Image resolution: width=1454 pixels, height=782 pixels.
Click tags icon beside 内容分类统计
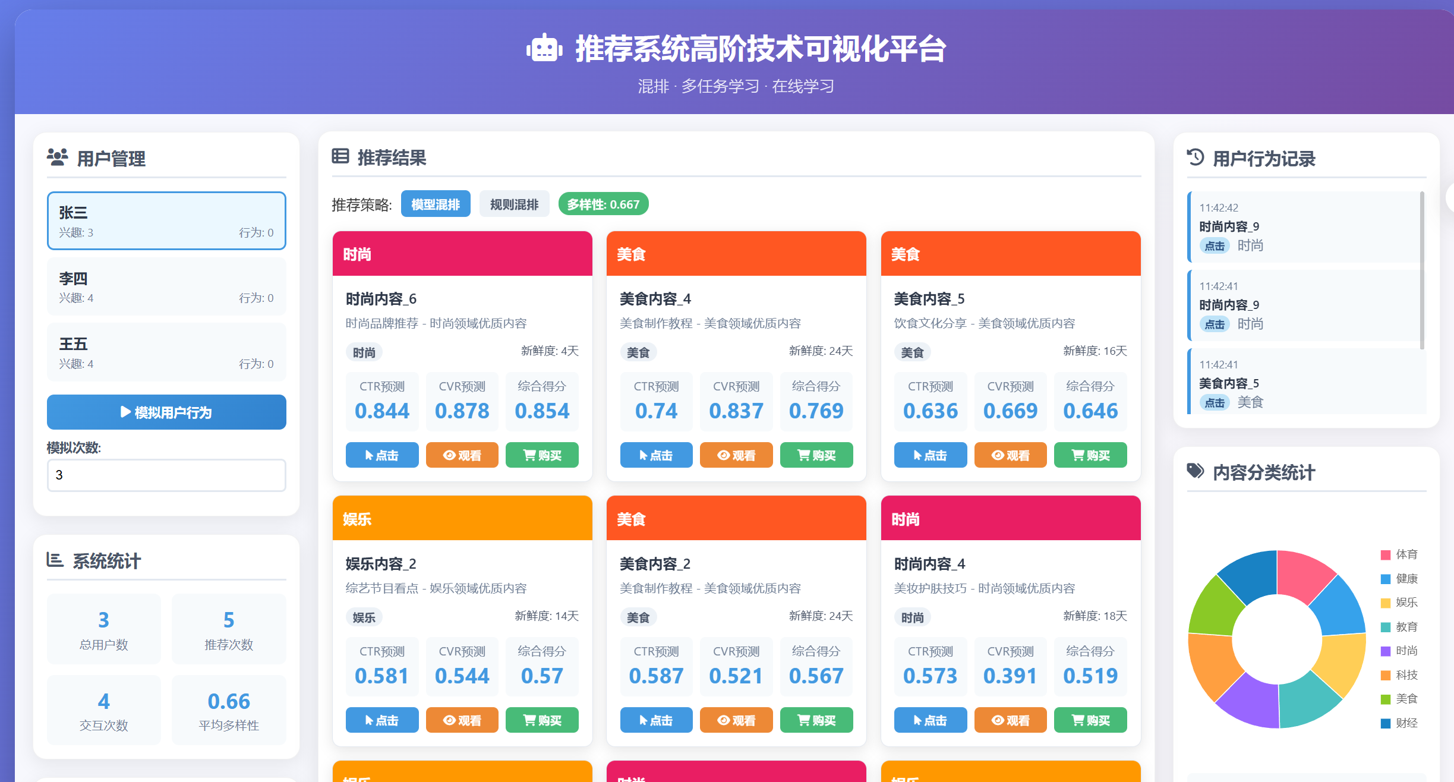click(1196, 471)
